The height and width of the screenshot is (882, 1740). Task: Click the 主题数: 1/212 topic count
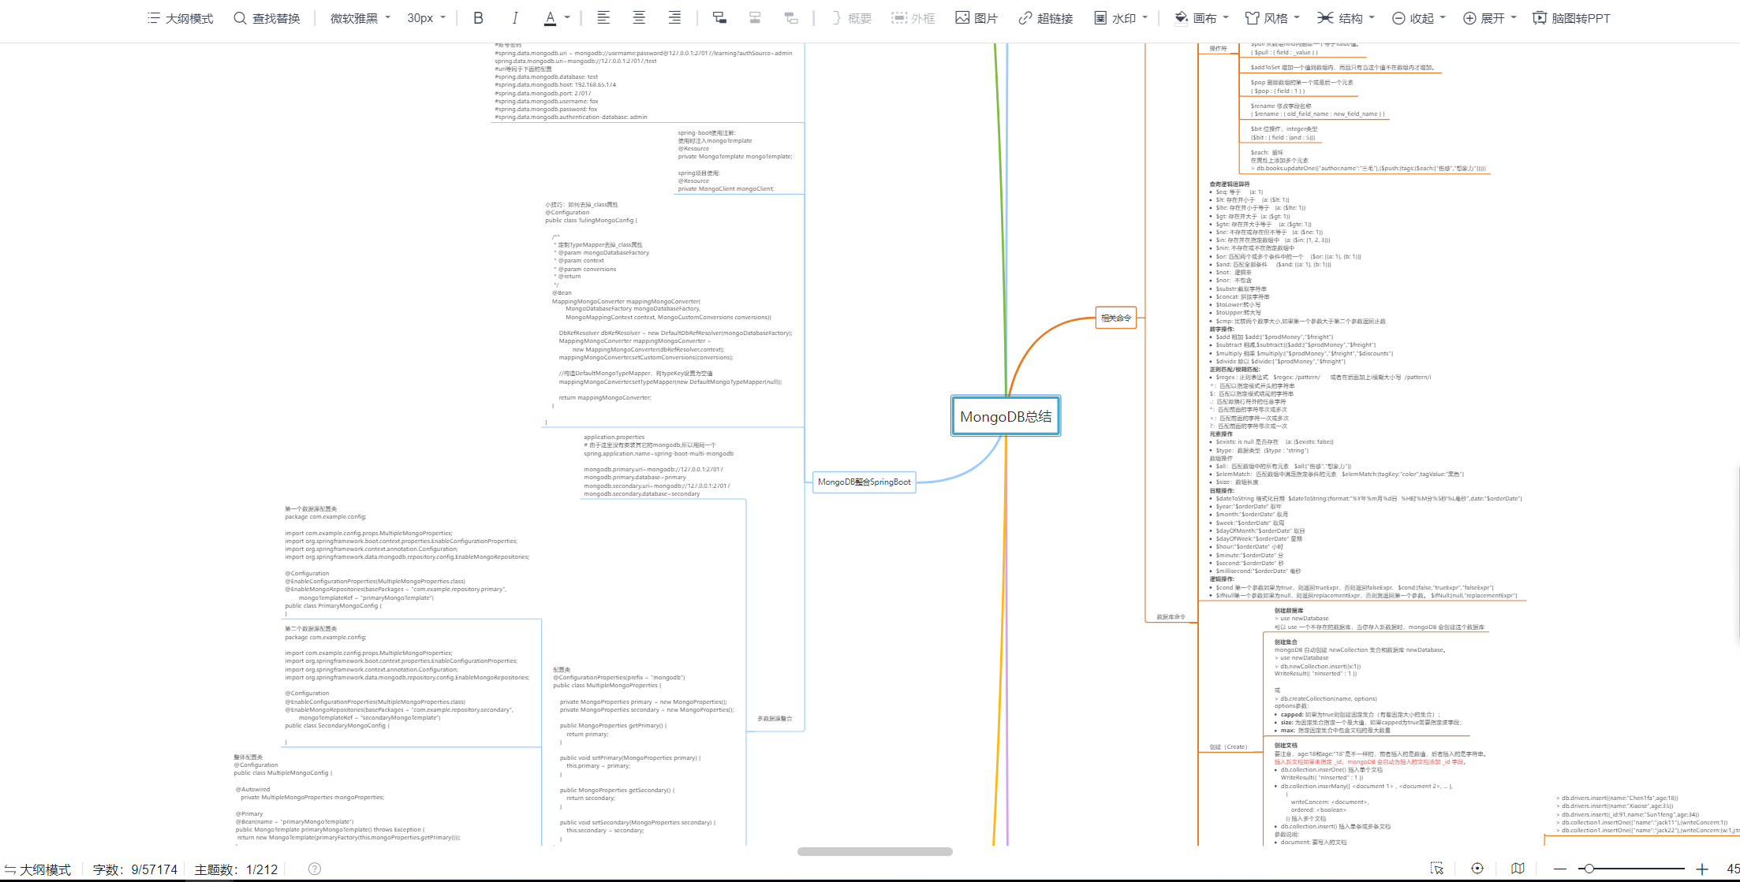tap(236, 869)
